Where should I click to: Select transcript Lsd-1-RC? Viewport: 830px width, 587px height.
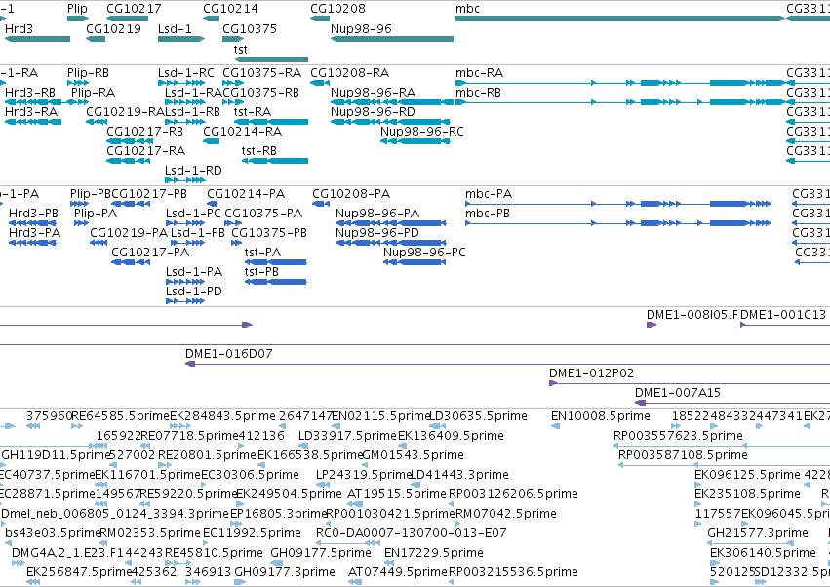click(185, 73)
